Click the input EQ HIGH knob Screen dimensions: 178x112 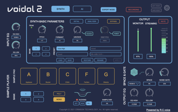(x=16, y=27)
